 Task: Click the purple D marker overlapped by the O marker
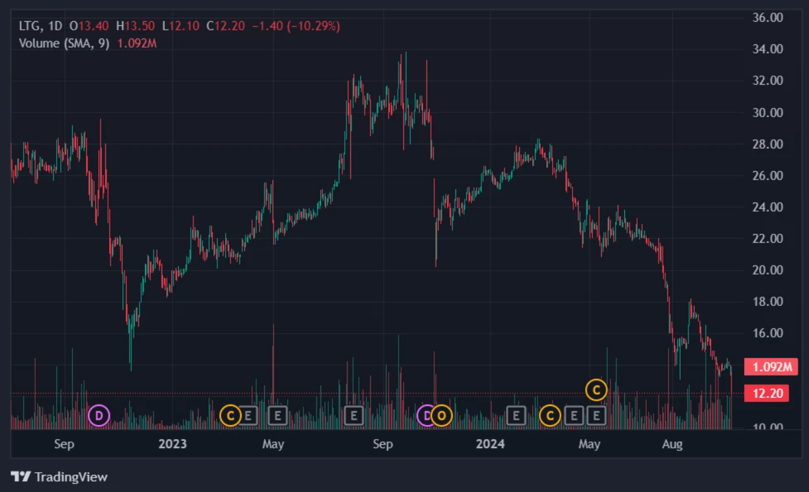tap(425, 416)
